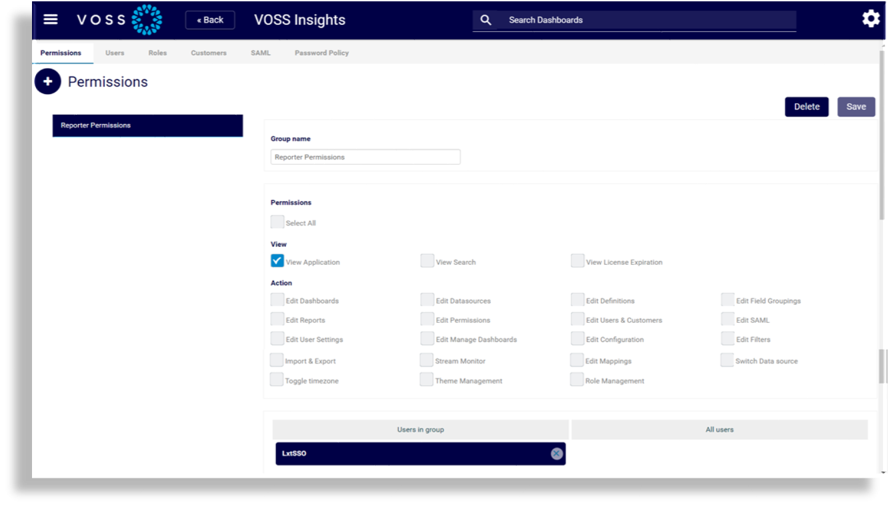Enable the Edit Dashboards permission
This screenshot has width=889, height=507.
277,300
